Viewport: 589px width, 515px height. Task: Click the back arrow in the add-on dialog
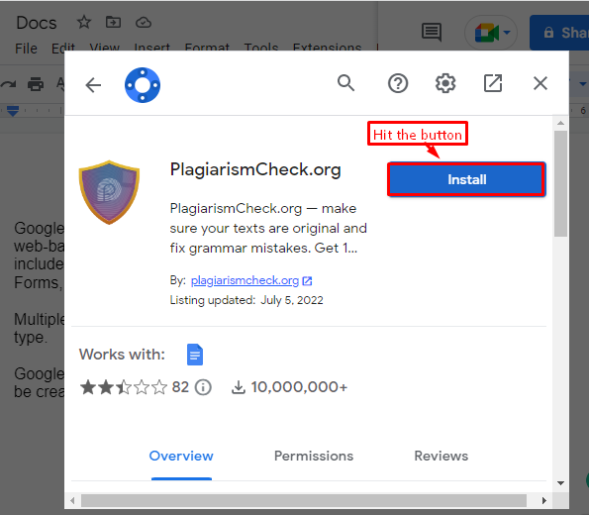coord(93,85)
